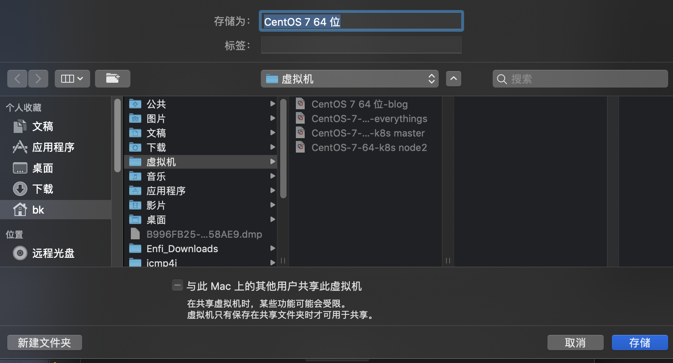Screen dimensions: 673x363
Task: Click the back navigation arrow
Action: tap(17, 79)
